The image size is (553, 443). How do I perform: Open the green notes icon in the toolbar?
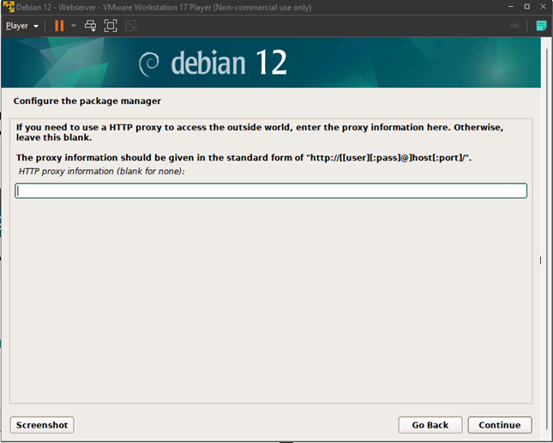[x=541, y=26]
